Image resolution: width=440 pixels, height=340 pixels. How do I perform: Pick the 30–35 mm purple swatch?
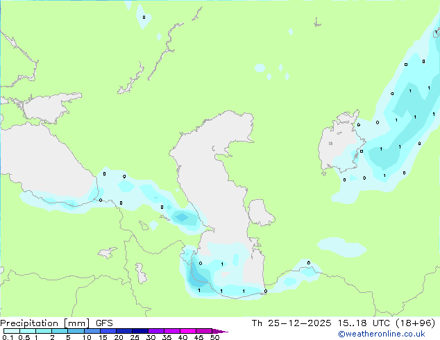(156, 331)
